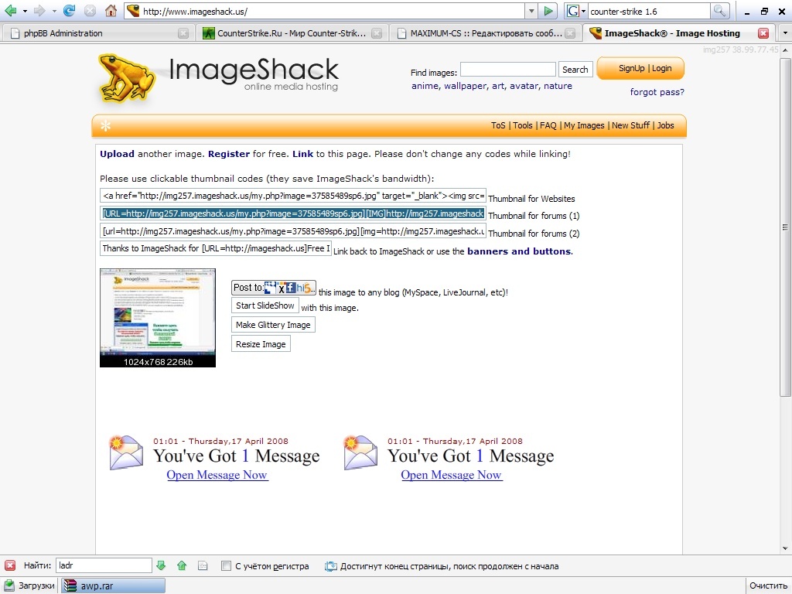
Task: Click the Google search engine icon
Action: click(x=573, y=11)
